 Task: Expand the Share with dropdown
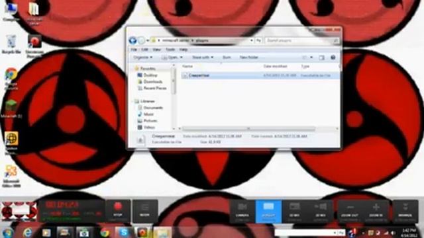(x=203, y=58)
